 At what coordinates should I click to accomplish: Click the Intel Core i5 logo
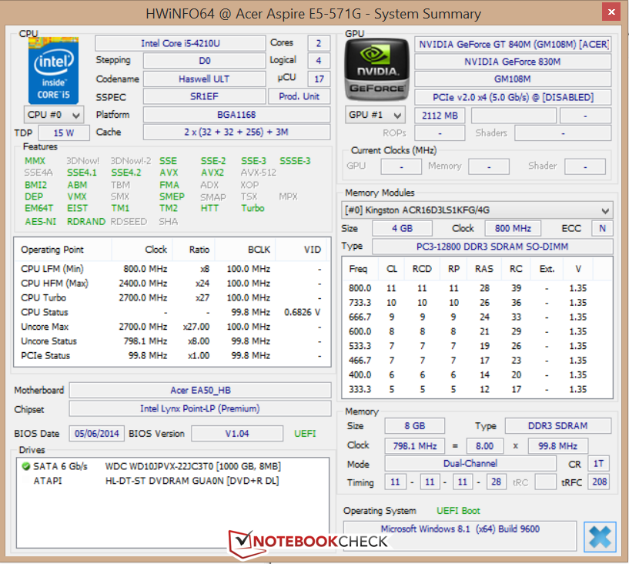53,71
